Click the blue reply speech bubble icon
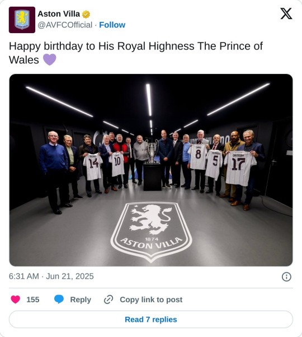 coord(59,299)
